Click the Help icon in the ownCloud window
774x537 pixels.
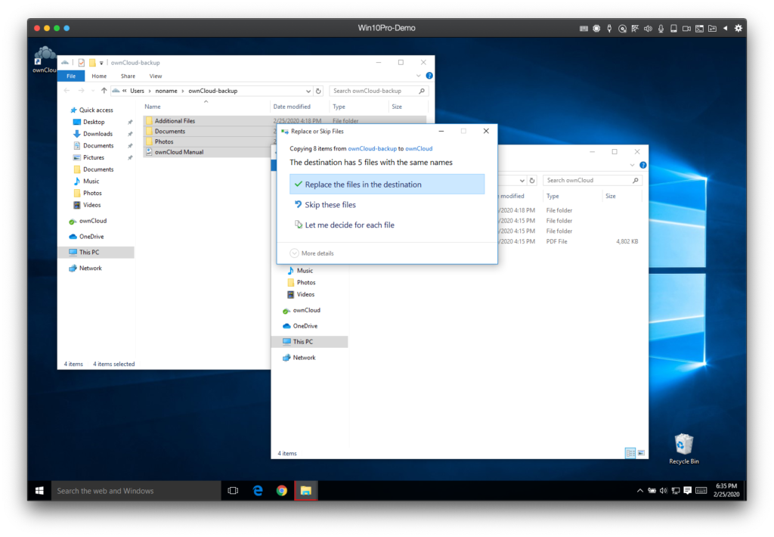tap(643, 165)
